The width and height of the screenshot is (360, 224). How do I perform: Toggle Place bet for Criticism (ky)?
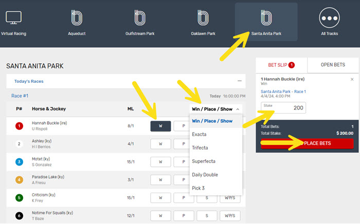184,198
